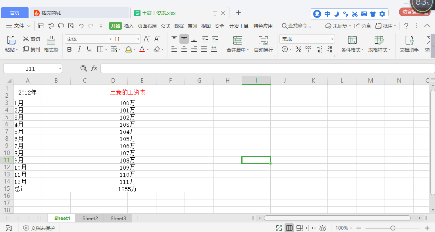Open the Name Box dropdown
This screenshot has height=232, width=435.
coord(60,69)
